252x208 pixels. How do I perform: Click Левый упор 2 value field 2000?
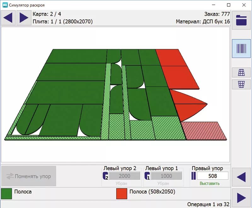pos(124,176)
